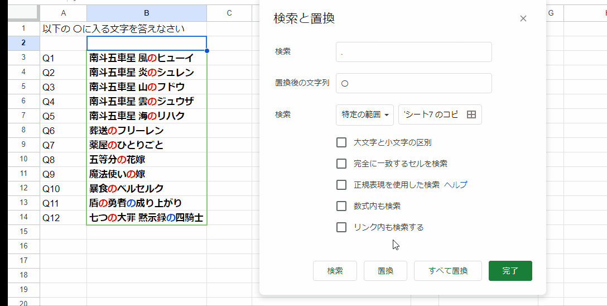Select cell 七つの大罪 黙示録の四騎士
The width and height of the screenshot is (607, 306).
pyautogui.click(x=147, y=217)
